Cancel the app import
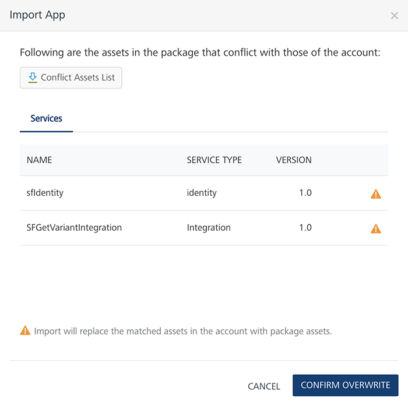The width and height of the screenshot is (408, 412). [x=263, y=386]
